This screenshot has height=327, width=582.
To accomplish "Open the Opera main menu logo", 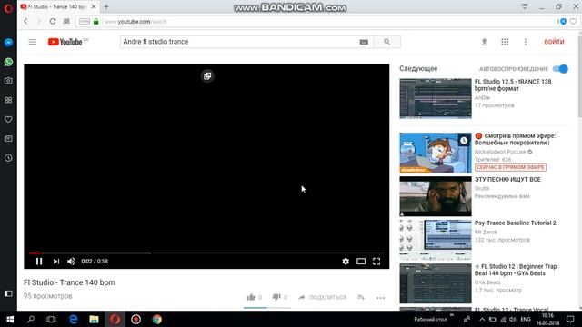I will click(8, 7).
